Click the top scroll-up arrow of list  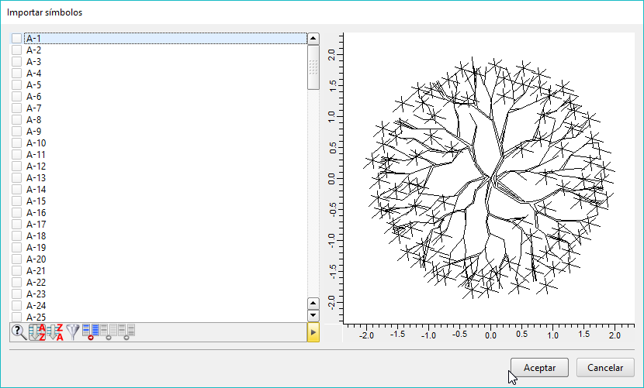pyautogui.click(x=313, y=39)
